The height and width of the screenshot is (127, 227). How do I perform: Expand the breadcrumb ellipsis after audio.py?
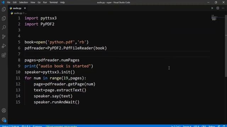(x=26, y=13)
